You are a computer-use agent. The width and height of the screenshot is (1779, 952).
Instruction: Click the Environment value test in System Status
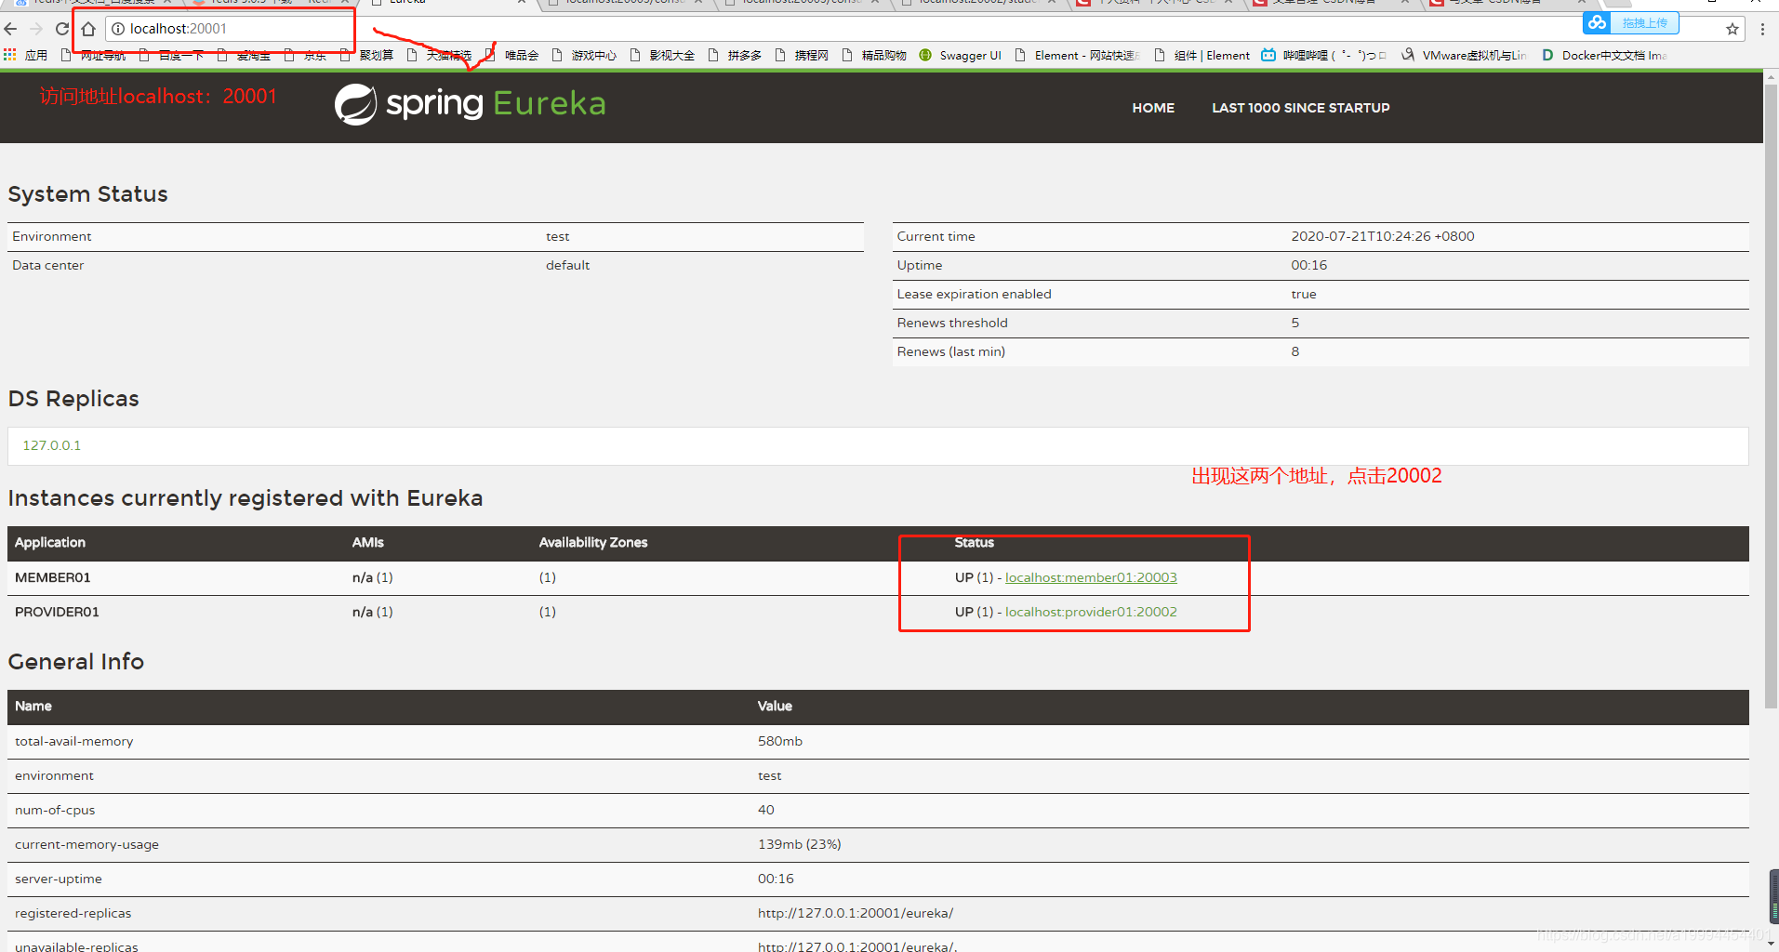click(558, 236)
